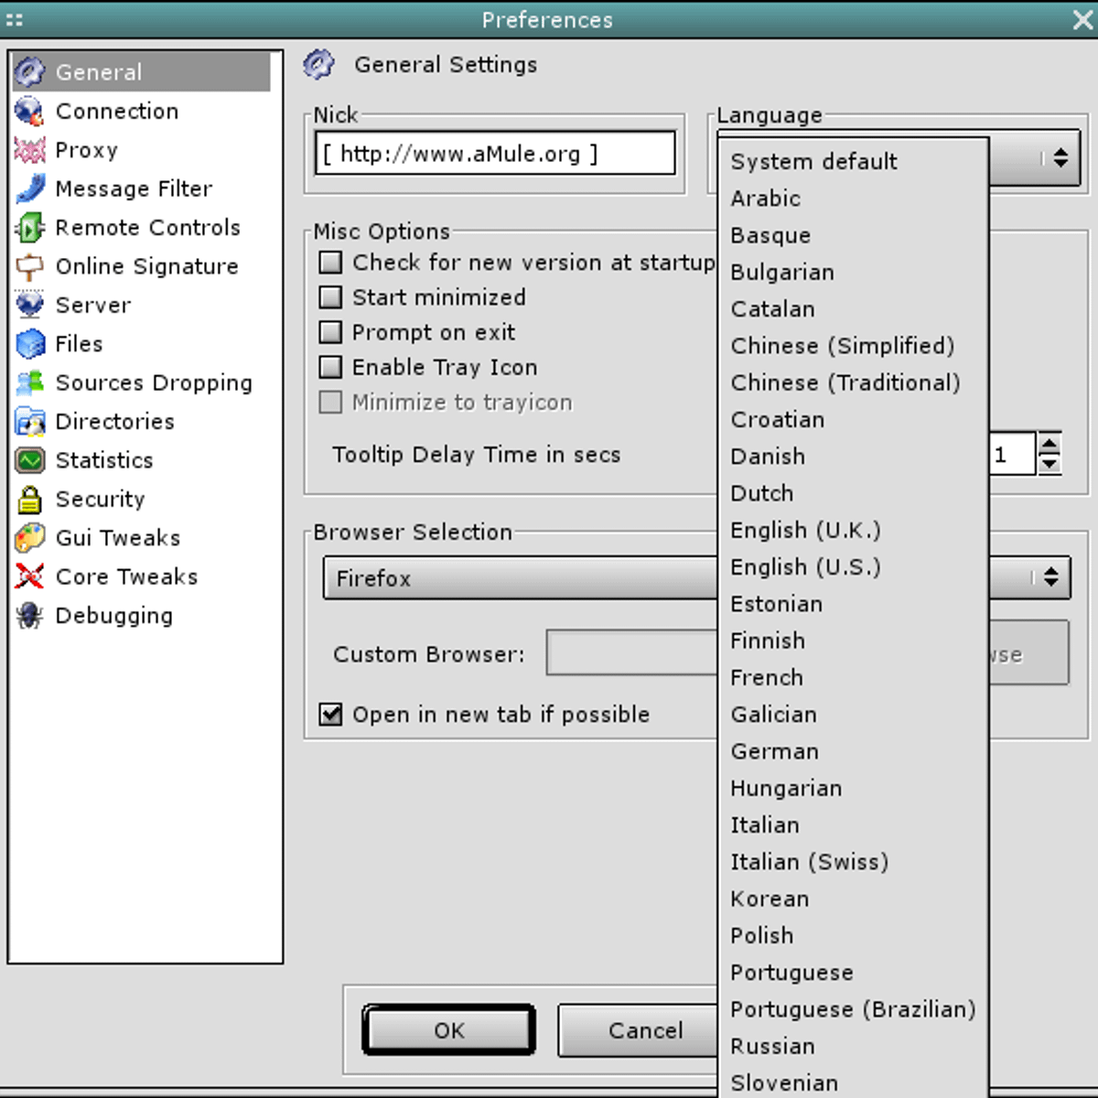Pick Chinese (Simplified) language

pos(853,346)
